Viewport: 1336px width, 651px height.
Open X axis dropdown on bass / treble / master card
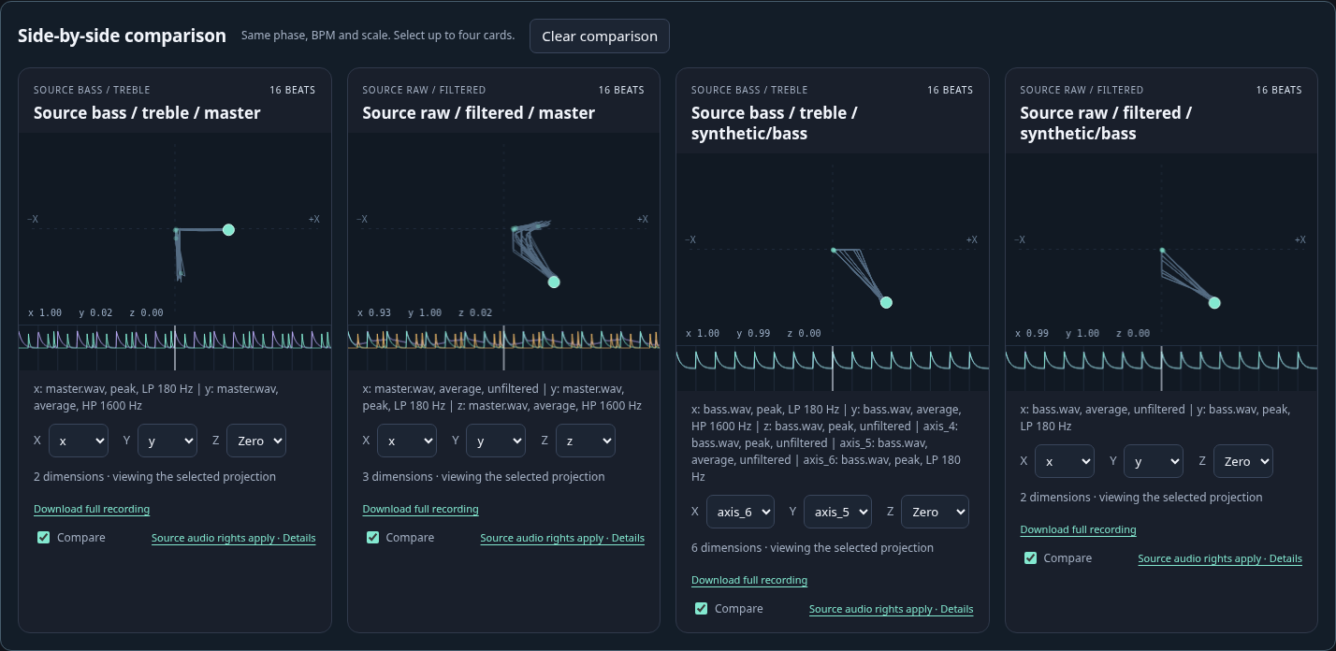[79, 441]
